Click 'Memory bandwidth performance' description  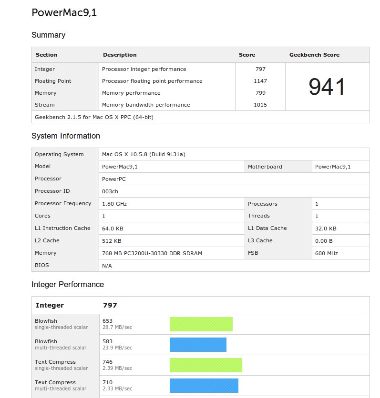point(146,105)
